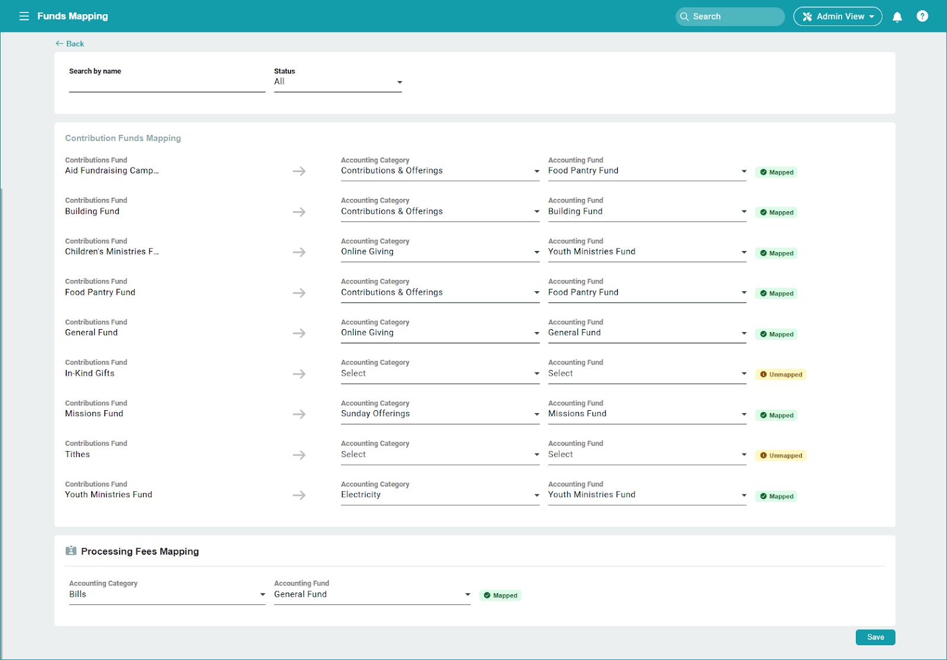Open General Fund dropdown in Processing Fees
The height and width of the screenshot is (660, 947).
[x=372, y=594]
